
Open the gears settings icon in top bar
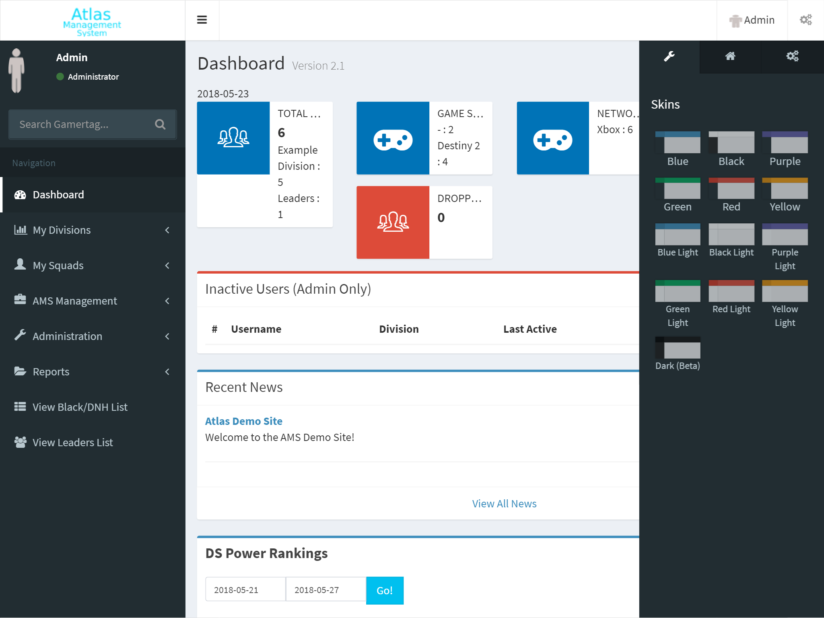pyautogui.click(x=805, y=20)
